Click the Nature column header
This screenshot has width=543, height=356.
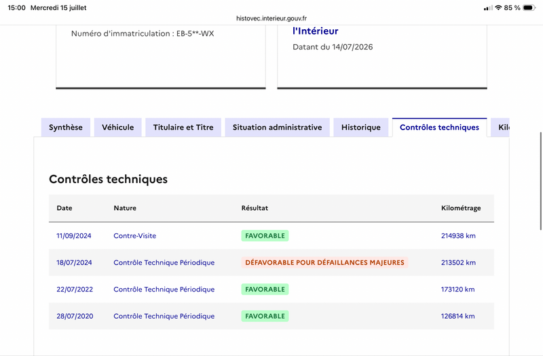click(x=125, y=208)
